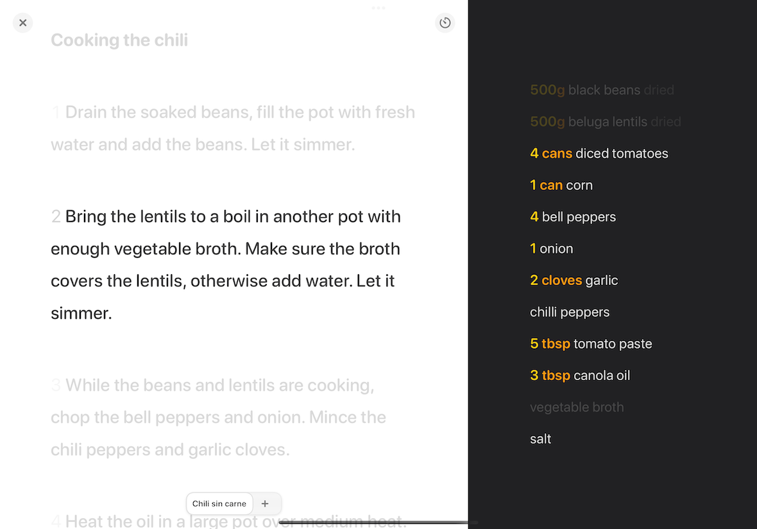
Task: Check off the 1 onion ingredient
Action: pyautogui.click(x=551, y=248)
